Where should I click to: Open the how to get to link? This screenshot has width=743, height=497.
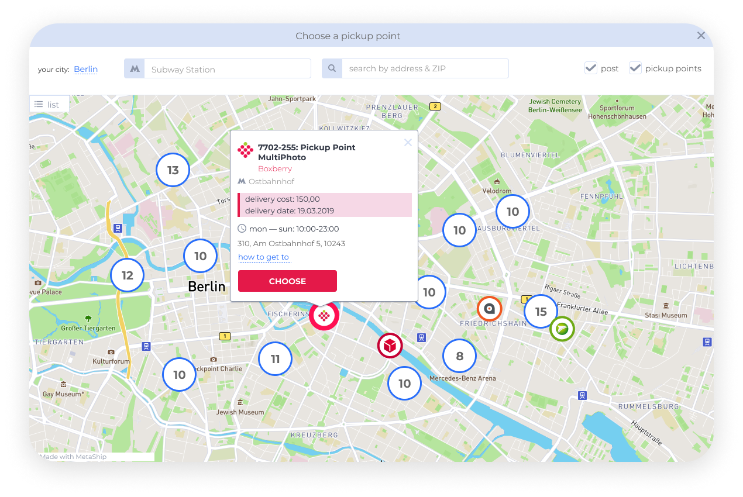[264, 257]
